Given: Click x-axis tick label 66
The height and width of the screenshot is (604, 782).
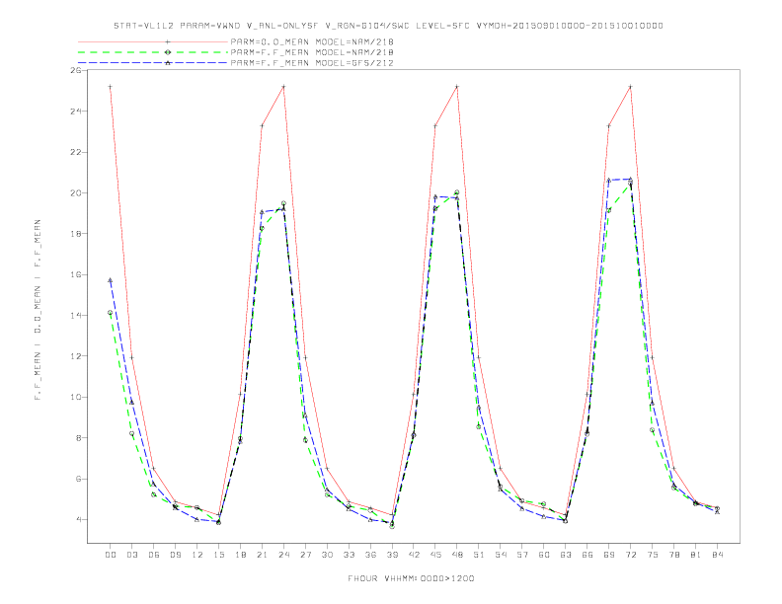Looking at the screenshot, I should click(x=587, y=555).
